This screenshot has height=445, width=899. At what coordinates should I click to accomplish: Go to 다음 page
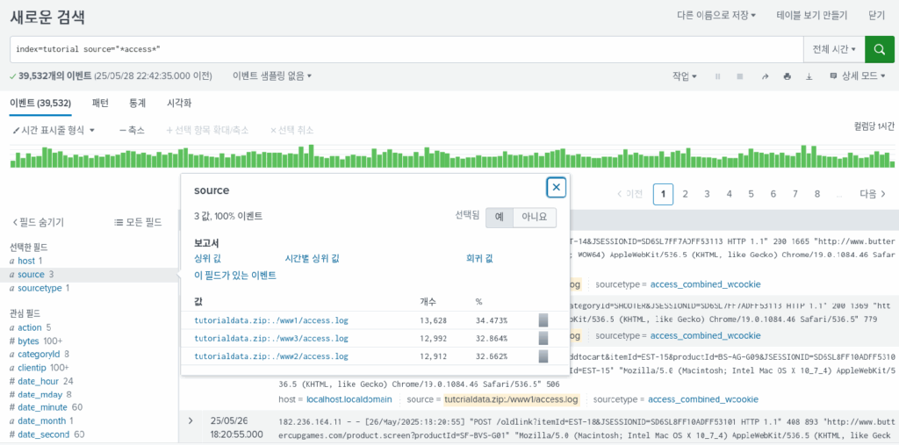(872, 194)
